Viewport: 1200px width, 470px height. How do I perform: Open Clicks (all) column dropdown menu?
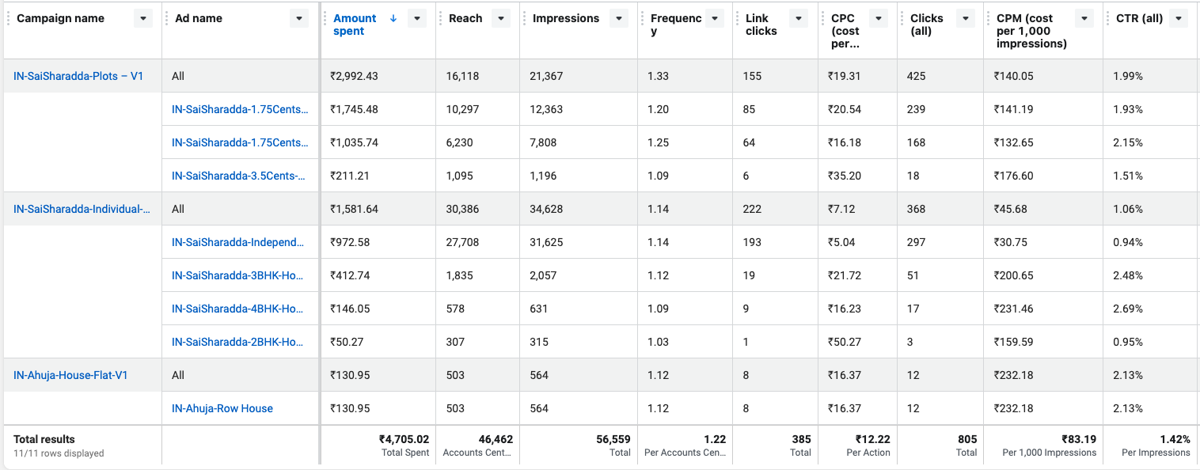(966, 18)
